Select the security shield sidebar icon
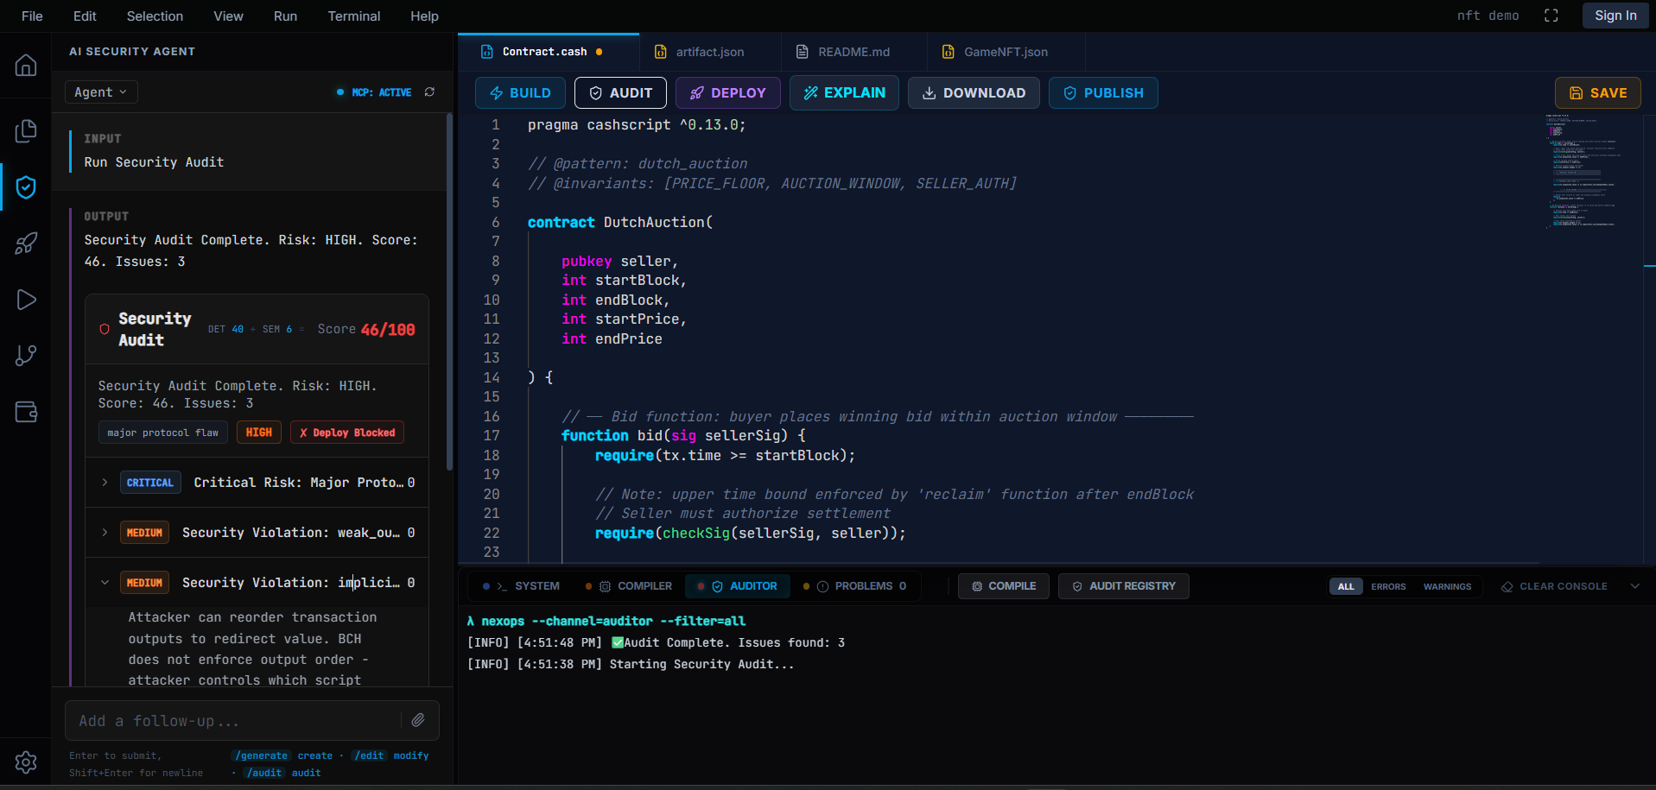This screenshot has height=790, width=1656. point(26,187)
